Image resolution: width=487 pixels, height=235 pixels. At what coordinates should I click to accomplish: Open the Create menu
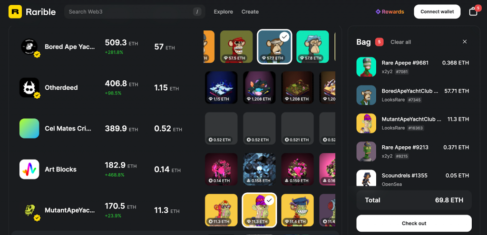(x=250, y=12)
